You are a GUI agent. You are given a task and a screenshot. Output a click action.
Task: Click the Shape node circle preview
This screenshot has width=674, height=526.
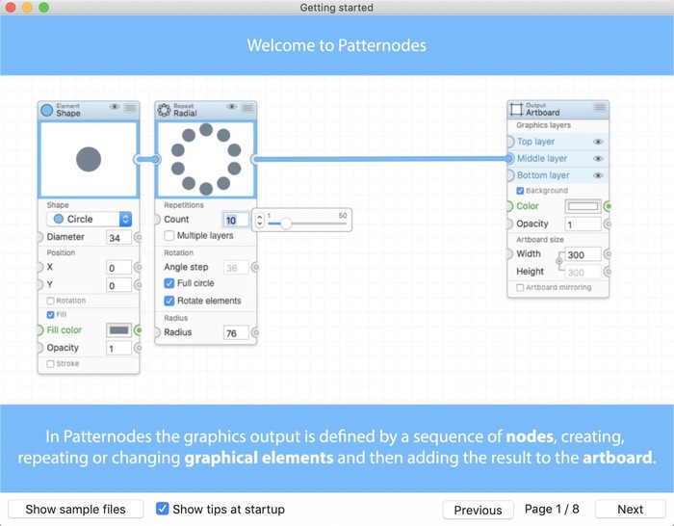click(x=89, y=160)
